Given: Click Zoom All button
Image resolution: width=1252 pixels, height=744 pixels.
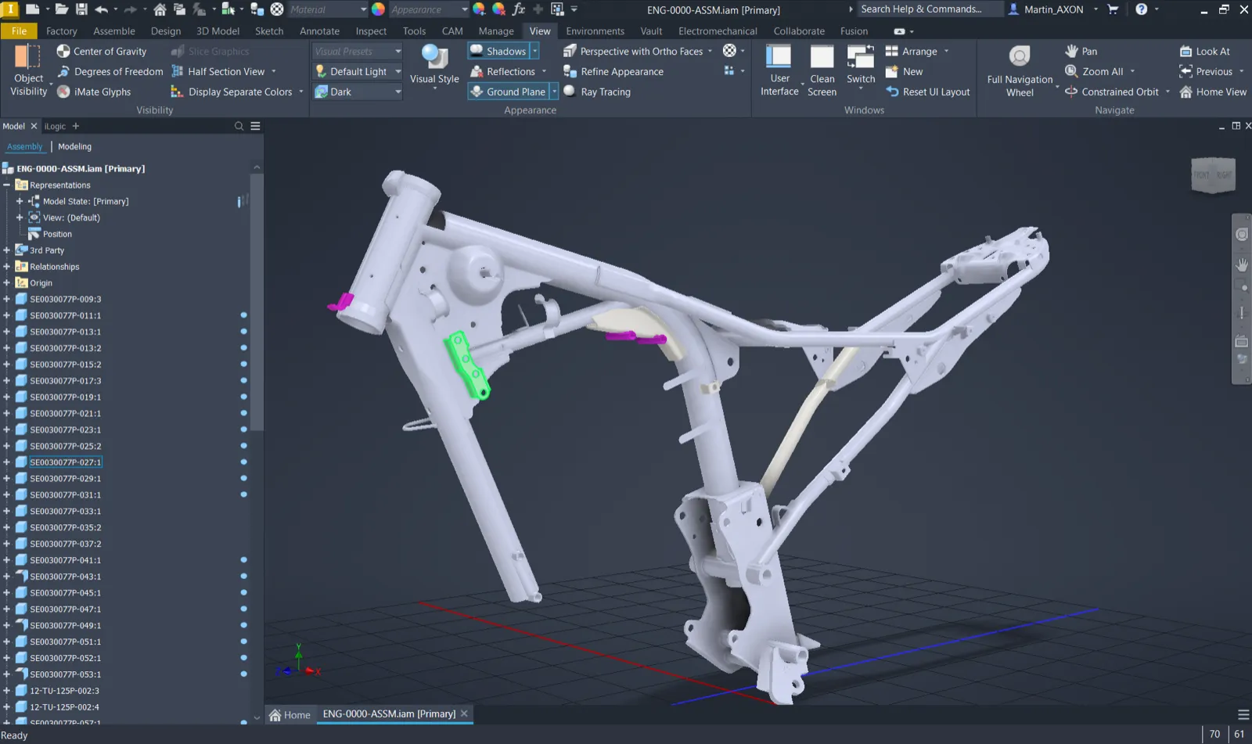Looking at the screenshot, I should (x=1094, y=71).
